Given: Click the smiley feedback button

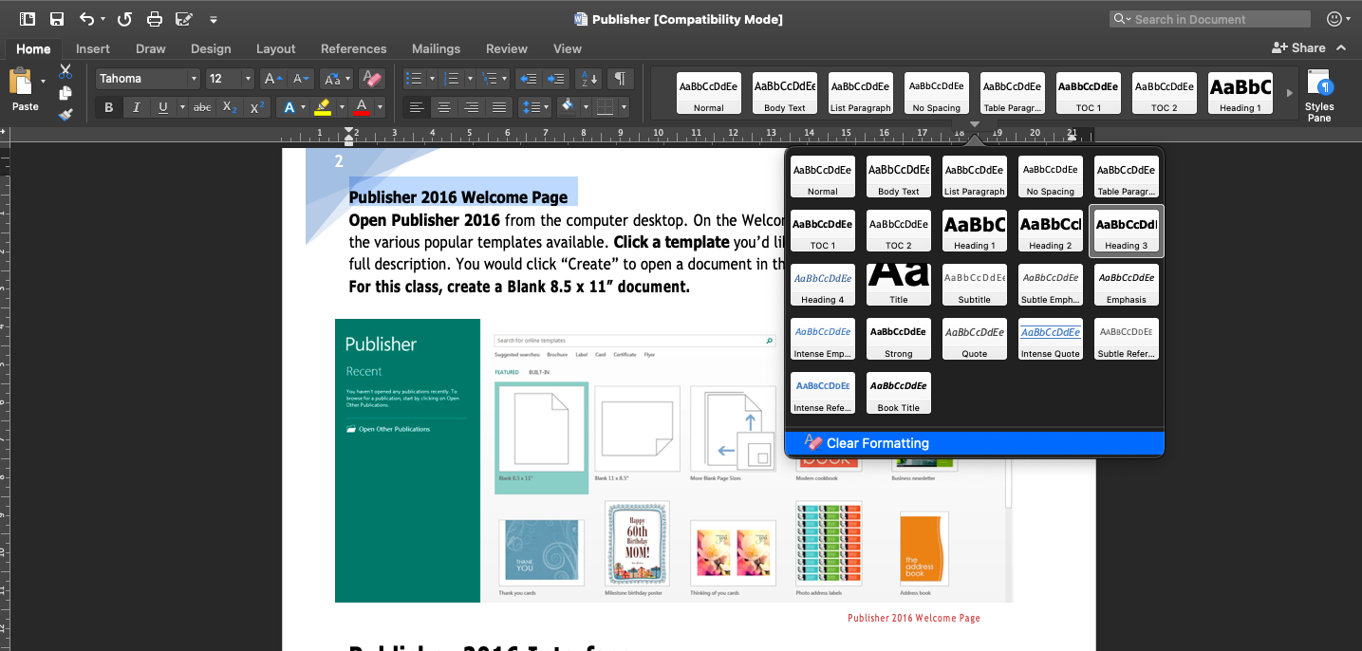Looking at the screenshot, I should pos(1336,19).
